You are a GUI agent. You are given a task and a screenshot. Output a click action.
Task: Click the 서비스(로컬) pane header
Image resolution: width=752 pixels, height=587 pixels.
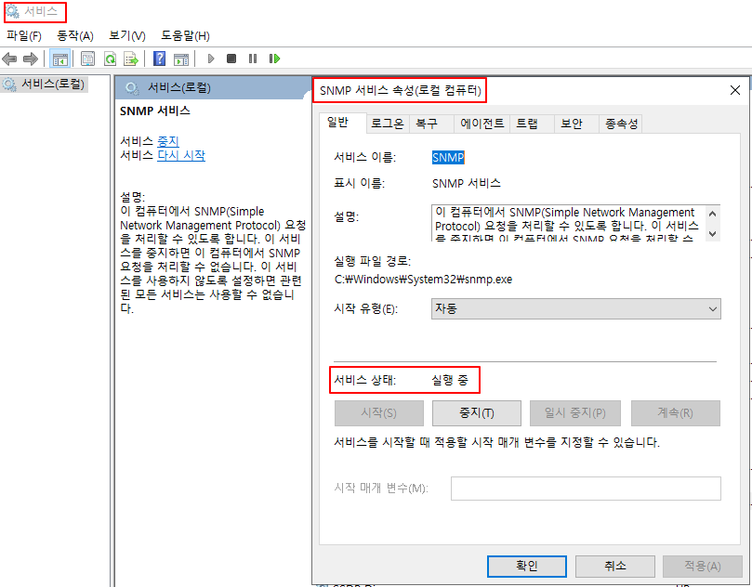pos(214,87)
